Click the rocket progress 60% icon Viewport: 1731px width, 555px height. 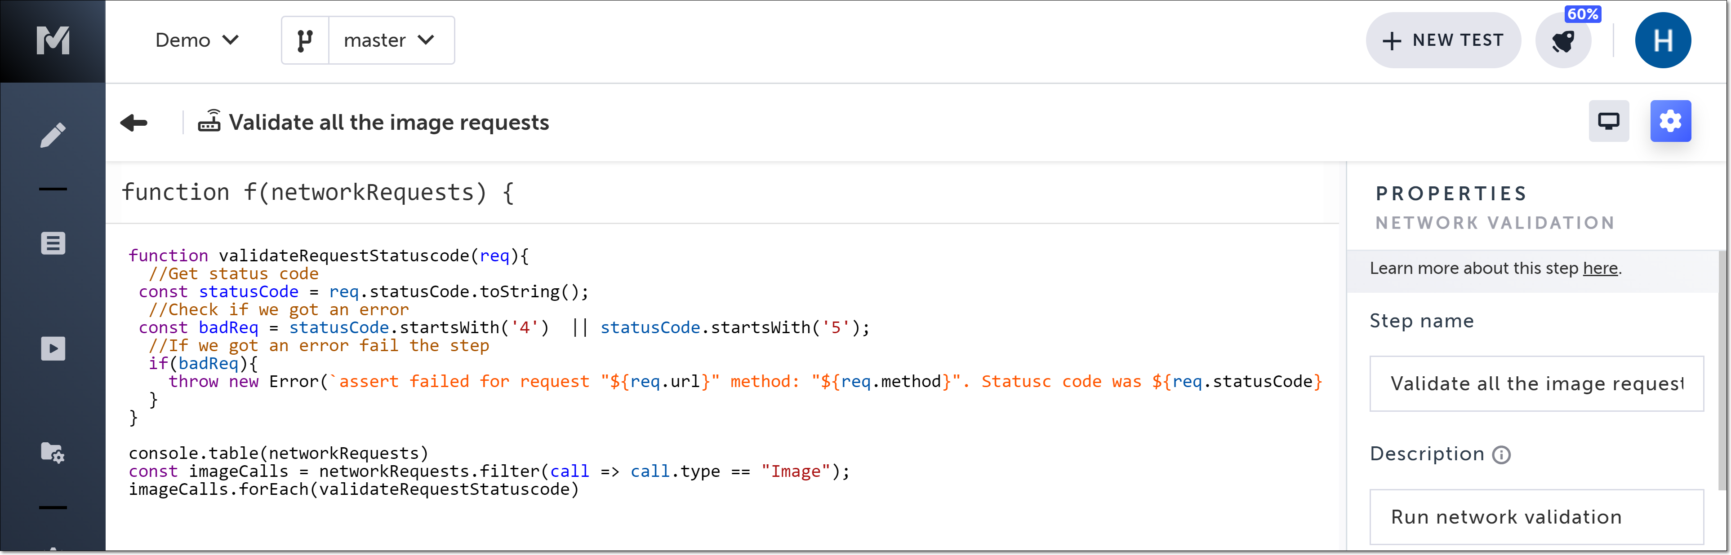coord(1563,41)
